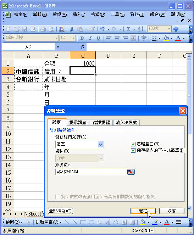
Task: Click the Print icon
Action: point(43,29)
